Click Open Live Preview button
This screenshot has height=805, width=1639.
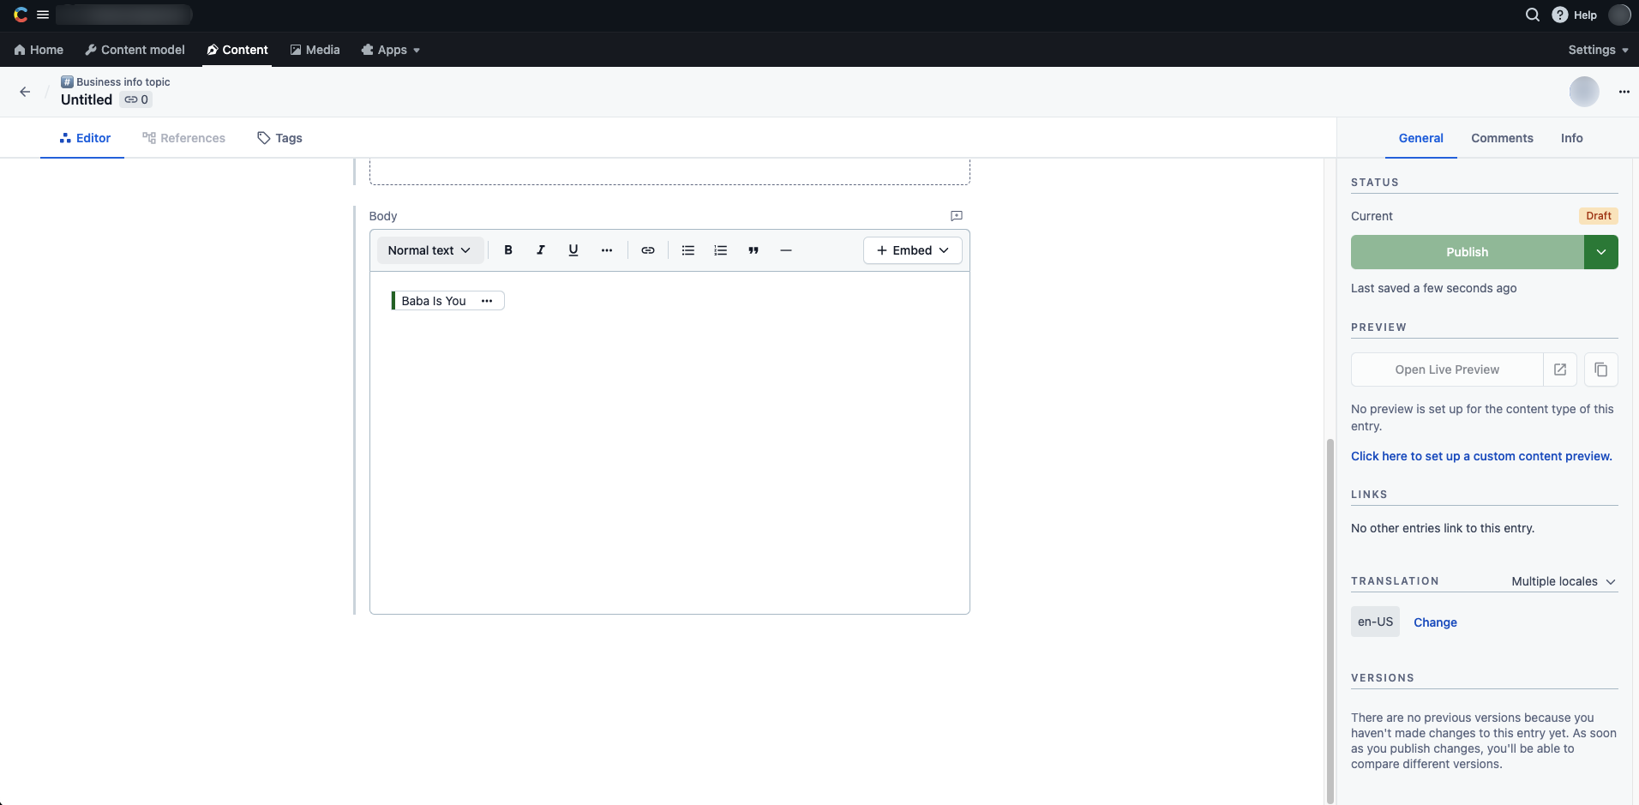[1447, 369]
